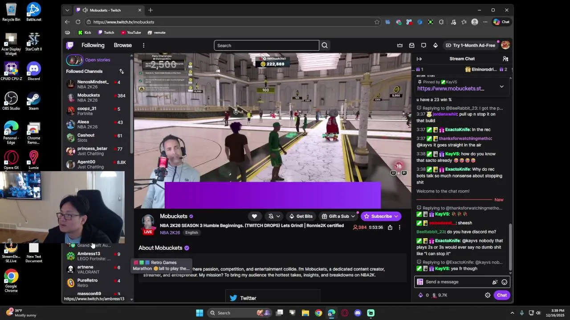The width and height of the screenshot is (570, 320).
Task: Open the three-dot menu below the stream
Action: click(x=399, y=228)
